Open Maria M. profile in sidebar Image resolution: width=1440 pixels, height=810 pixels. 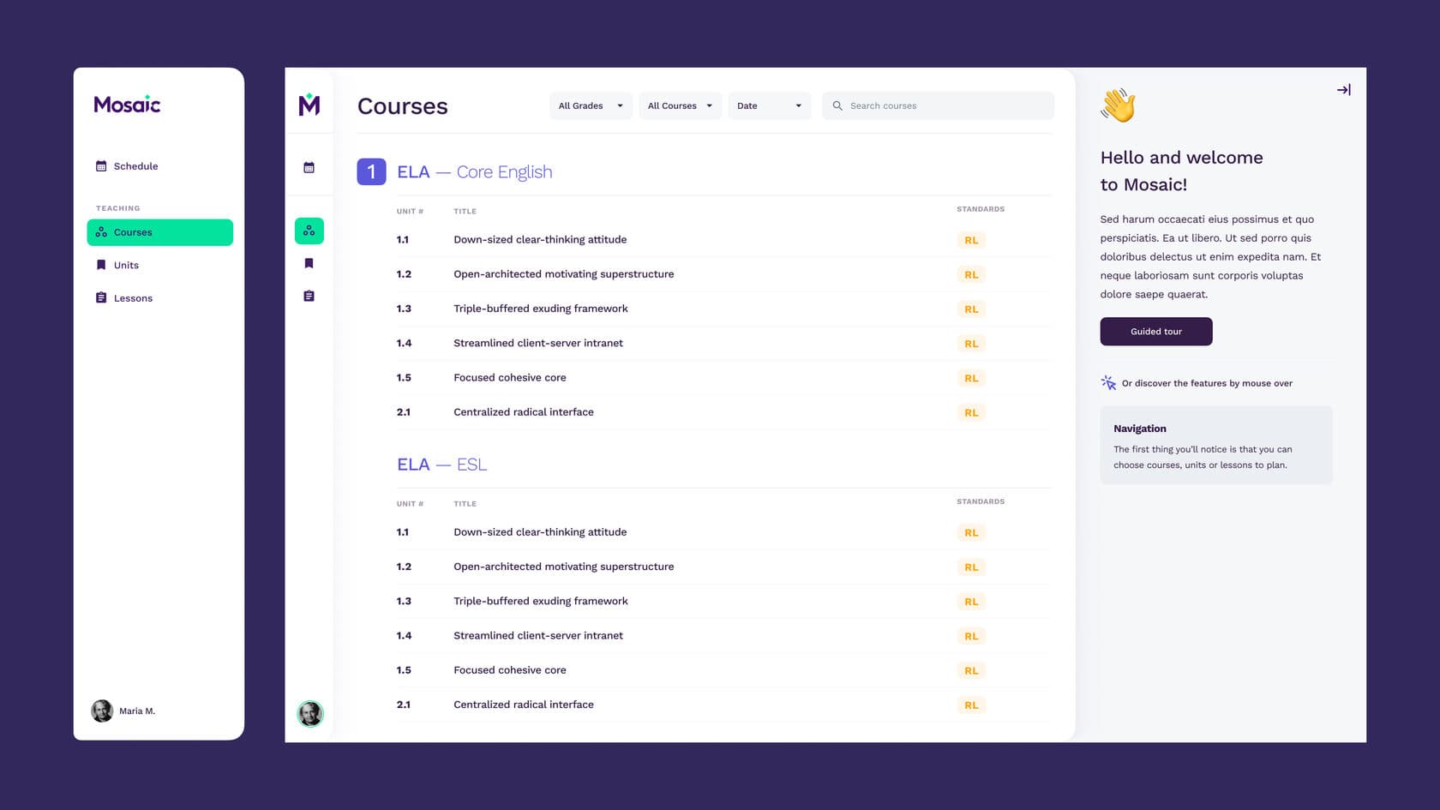124,711
